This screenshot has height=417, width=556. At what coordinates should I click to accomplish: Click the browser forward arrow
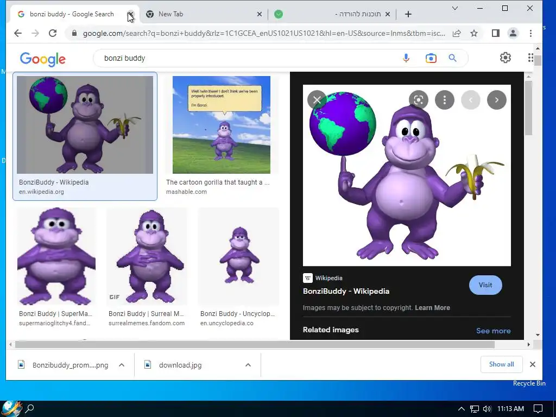(35, 33)
